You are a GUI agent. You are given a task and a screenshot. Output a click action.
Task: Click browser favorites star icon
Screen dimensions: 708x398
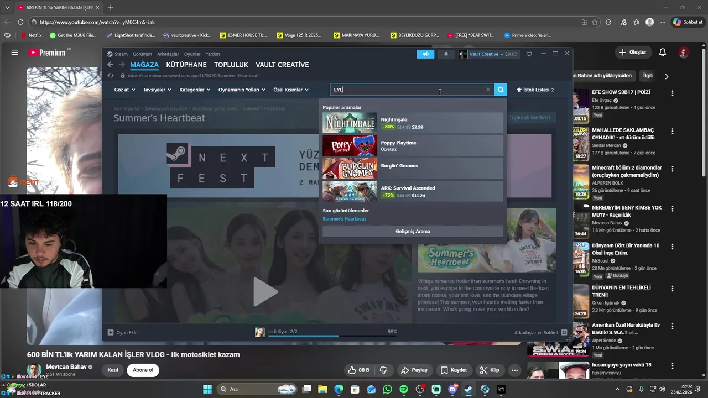[595, 22]
